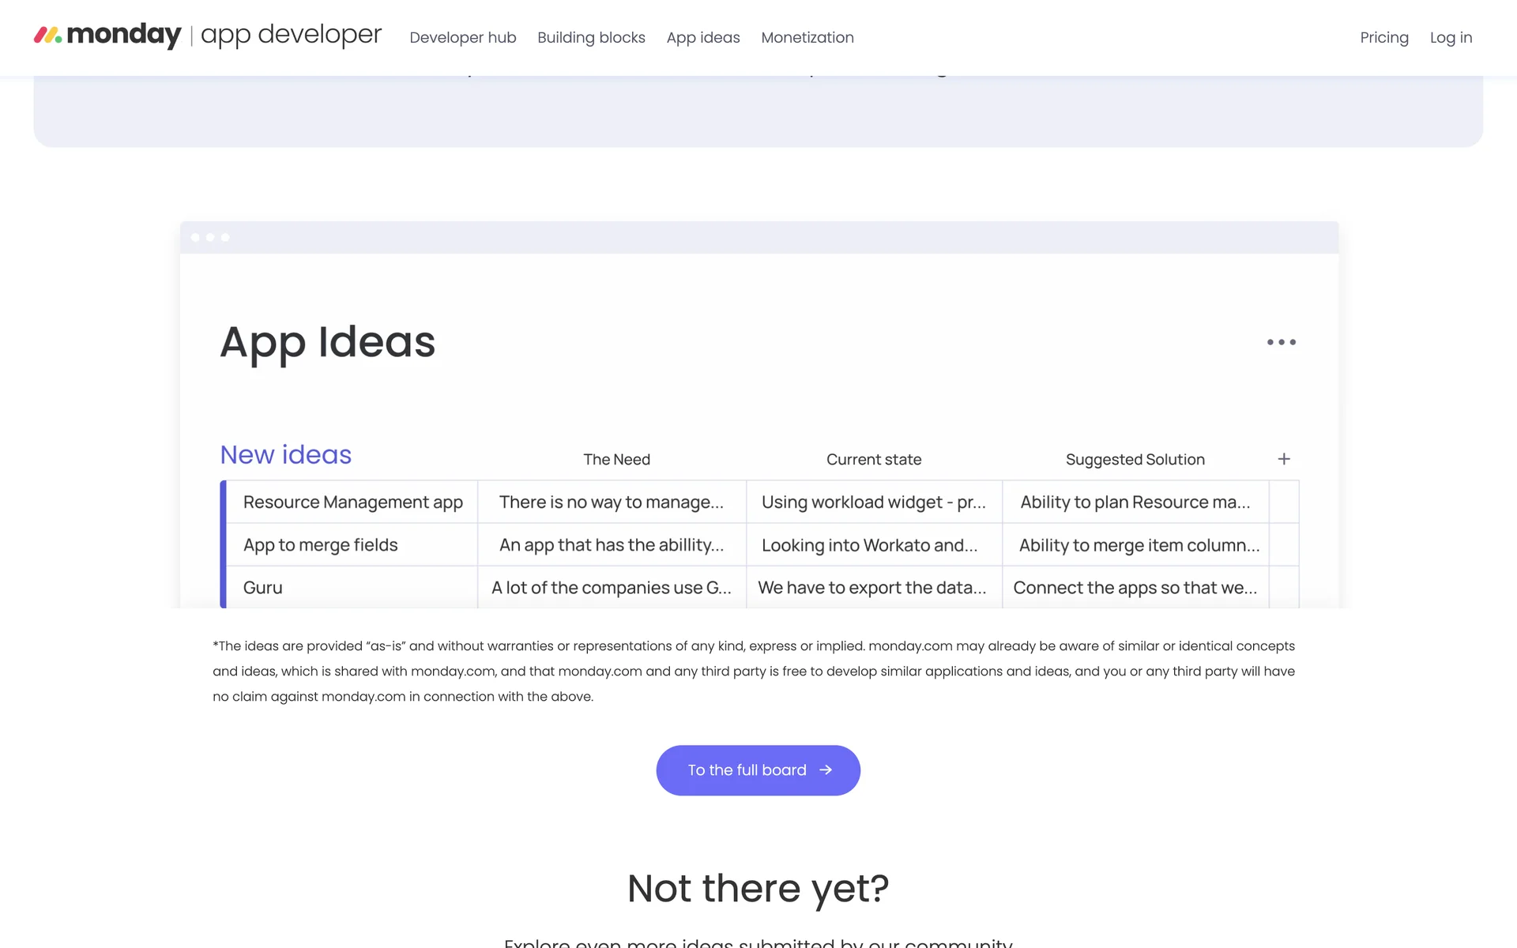Collapse the New ideas group
The image size is (1517, 948).
click(285, 455)
